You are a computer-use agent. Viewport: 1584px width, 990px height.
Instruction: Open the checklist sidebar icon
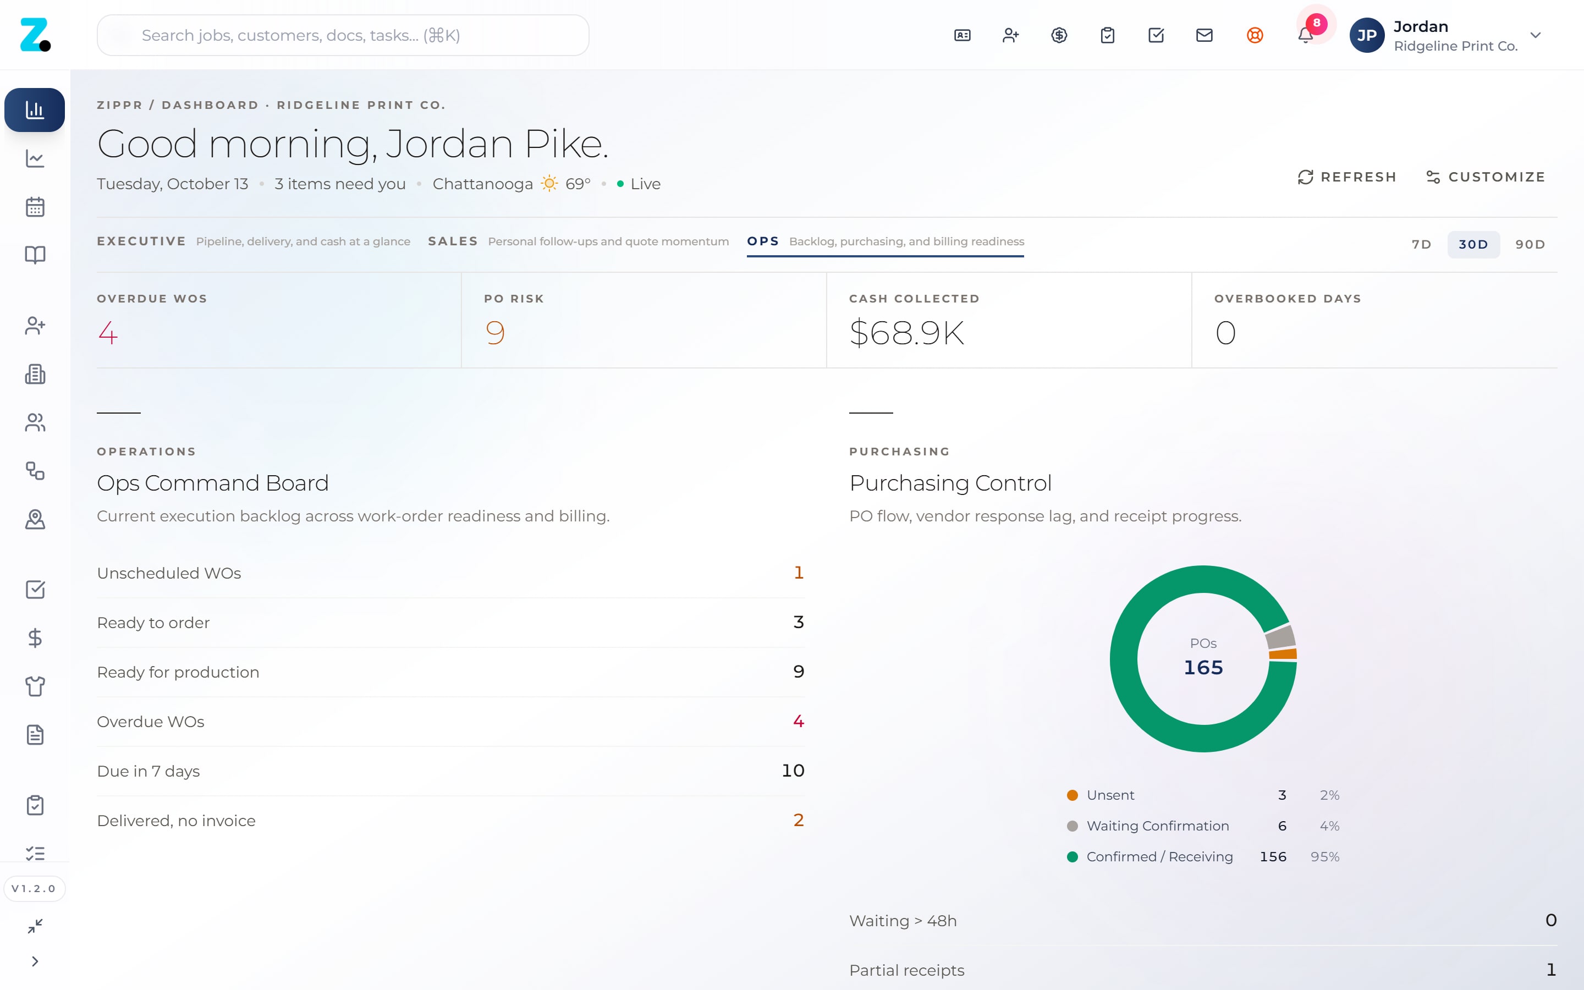pos(35,853)
